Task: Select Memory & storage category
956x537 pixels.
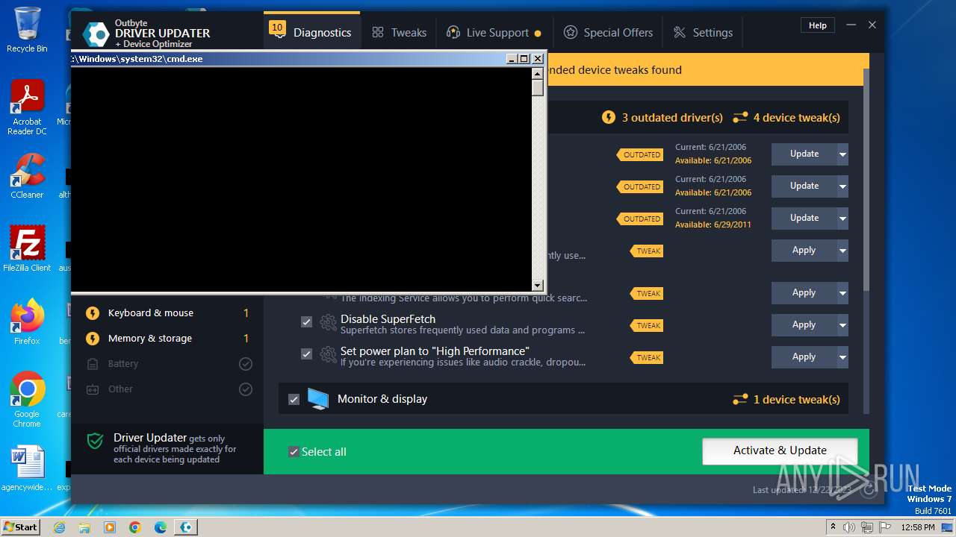Action: tap(168, 339)
